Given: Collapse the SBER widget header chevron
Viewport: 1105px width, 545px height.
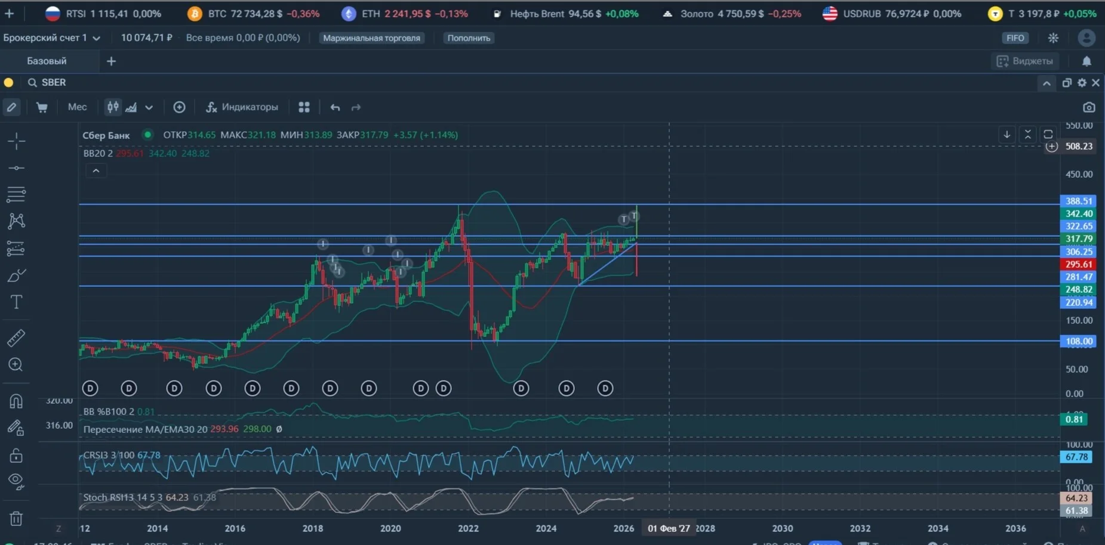Looking at the screenshot, I should [x=1046, y=83].
